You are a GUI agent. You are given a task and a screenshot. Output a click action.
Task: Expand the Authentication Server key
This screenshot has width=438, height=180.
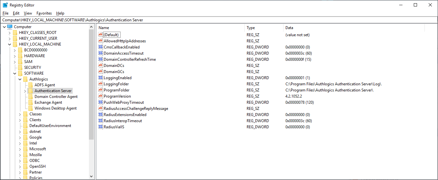25,91
